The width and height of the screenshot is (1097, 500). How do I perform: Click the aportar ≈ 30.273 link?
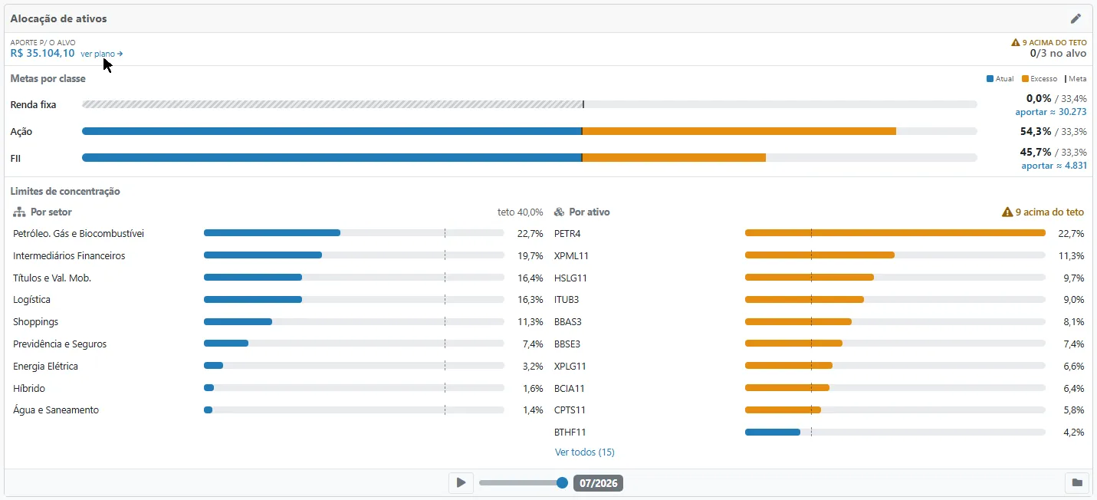[x=1051, y=112]
